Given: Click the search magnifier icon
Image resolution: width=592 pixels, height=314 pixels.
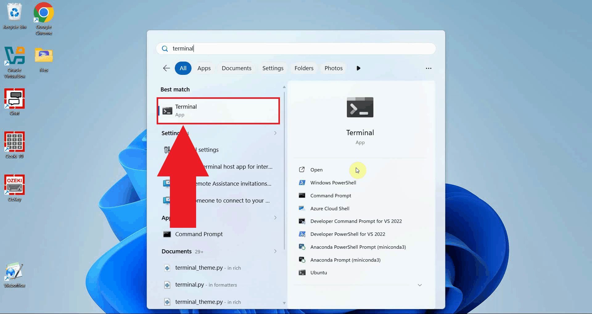Looking at the screenshot, I should click(x=165, y=49).
